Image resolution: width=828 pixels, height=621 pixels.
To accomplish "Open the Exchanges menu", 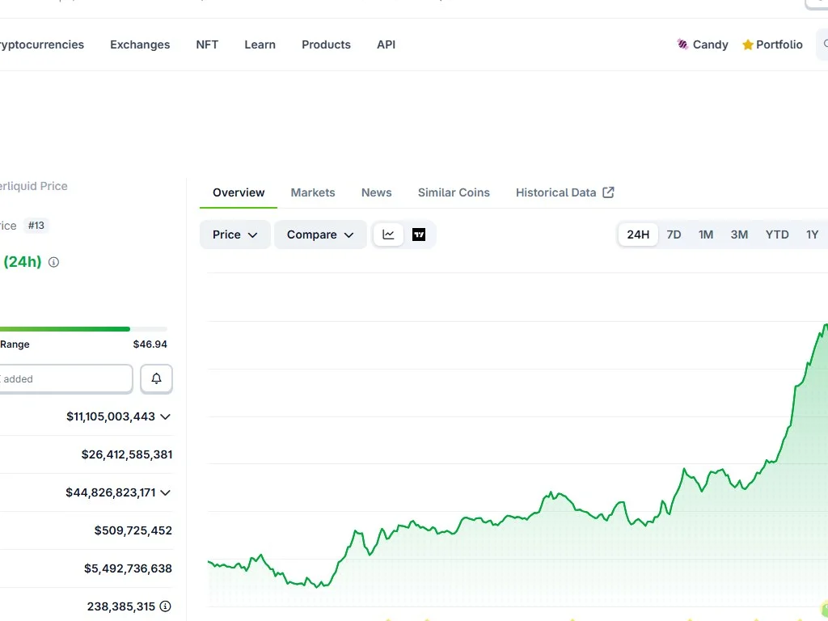I will [140, 45].
